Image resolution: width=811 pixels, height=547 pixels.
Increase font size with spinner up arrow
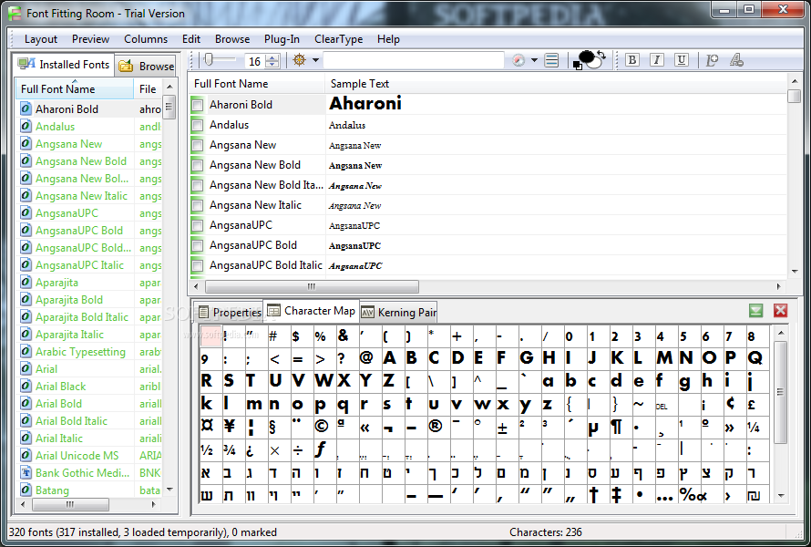(x=272, y=57)
